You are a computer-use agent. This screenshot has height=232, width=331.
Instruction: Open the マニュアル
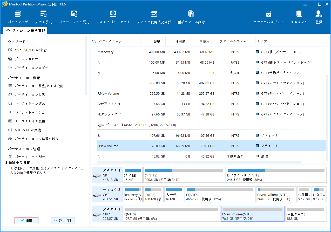click(x=299, y=17)
